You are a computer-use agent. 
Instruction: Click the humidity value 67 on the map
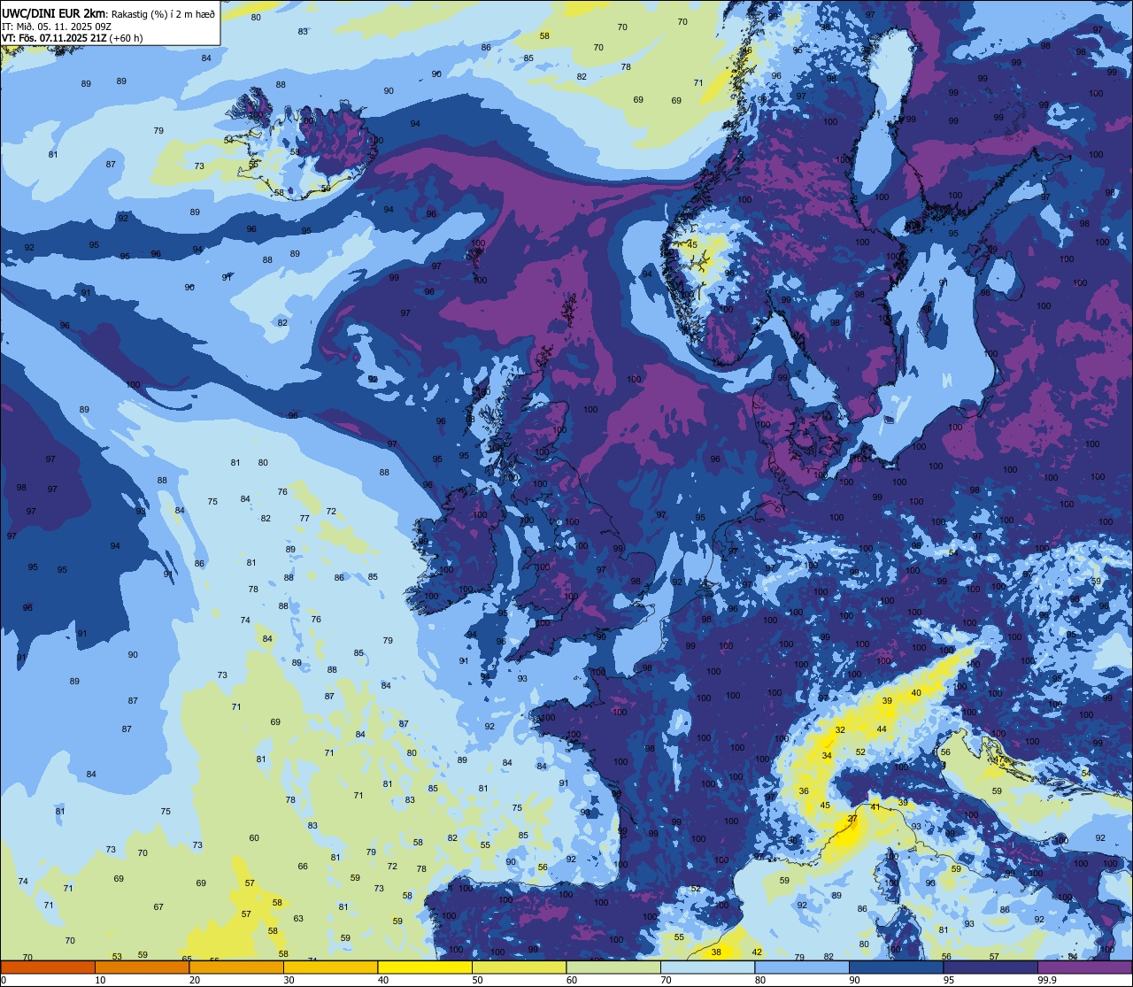tap(158, 907)
